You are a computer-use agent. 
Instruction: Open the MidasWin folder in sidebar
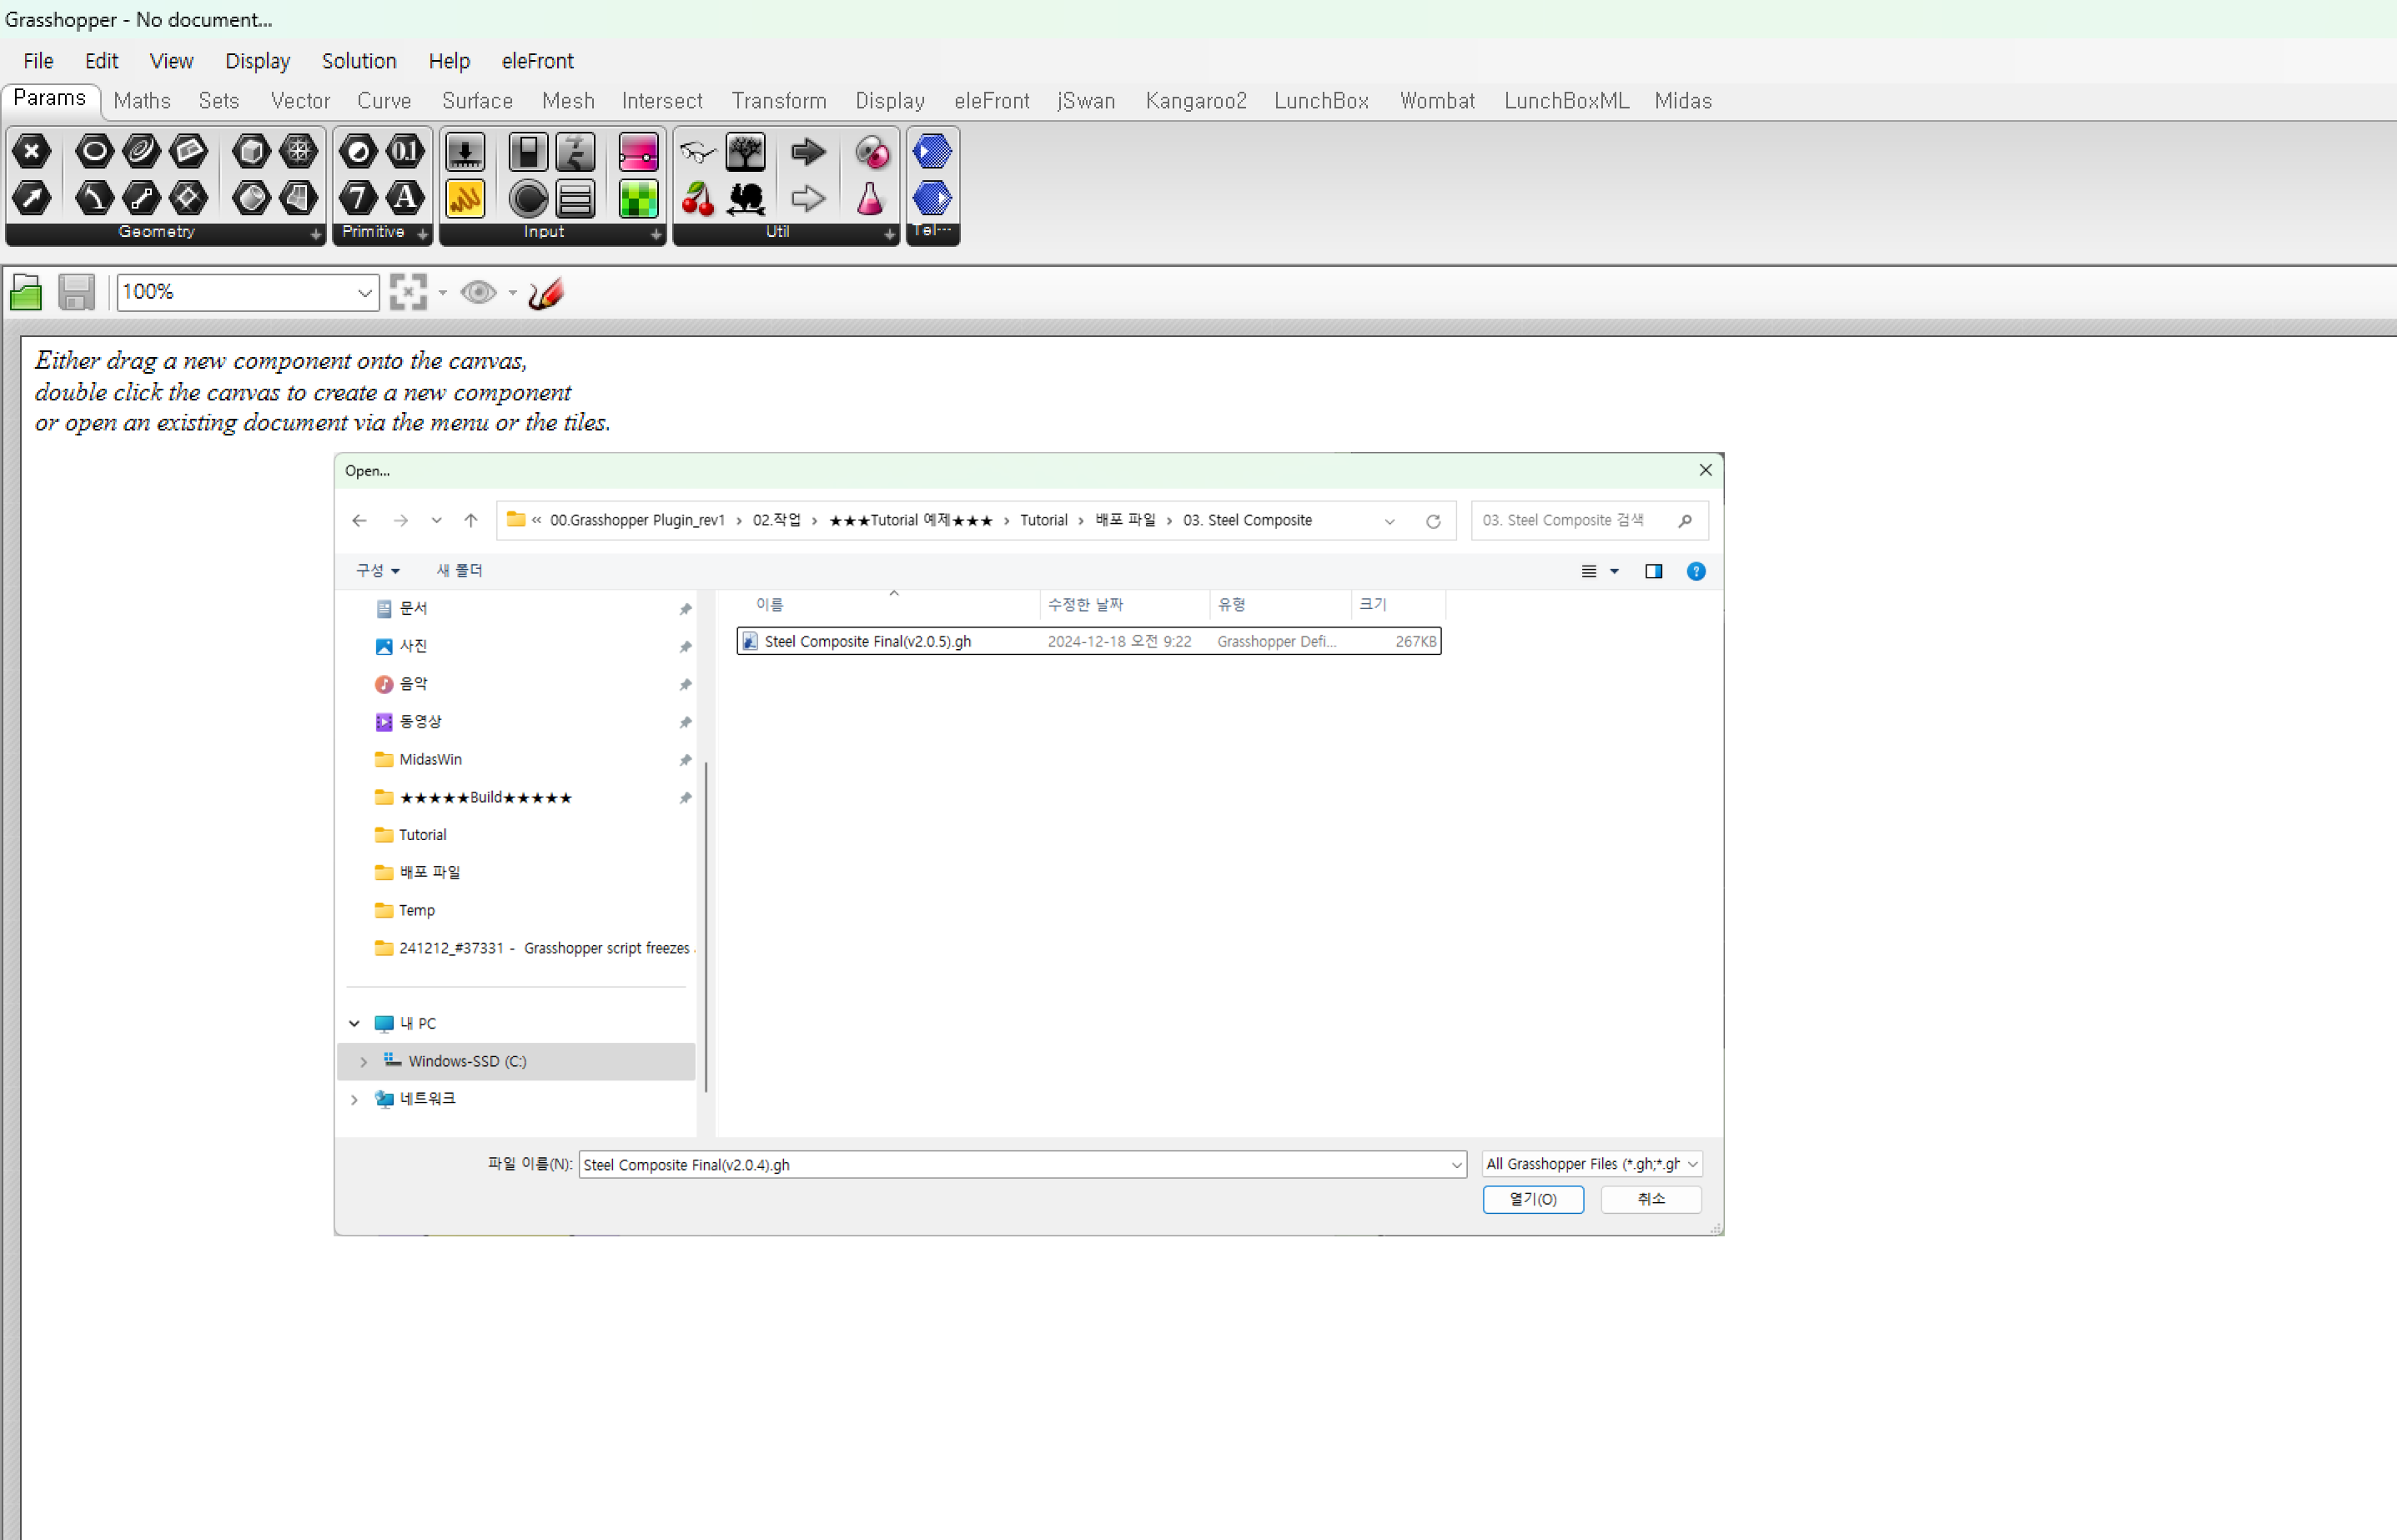tap(430, 760)
